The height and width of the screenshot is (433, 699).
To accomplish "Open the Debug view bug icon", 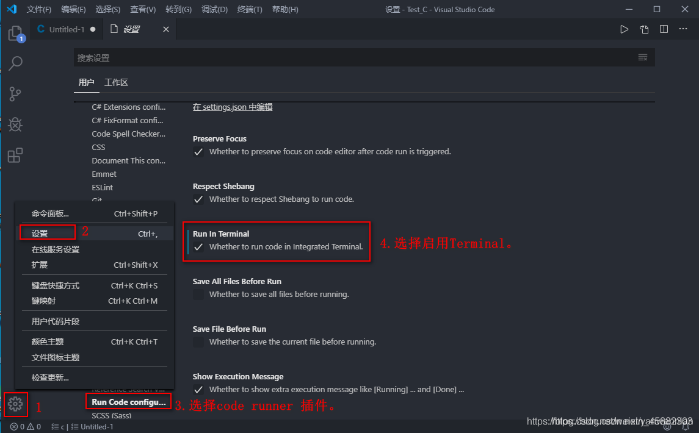I will [x=15, y=125].
